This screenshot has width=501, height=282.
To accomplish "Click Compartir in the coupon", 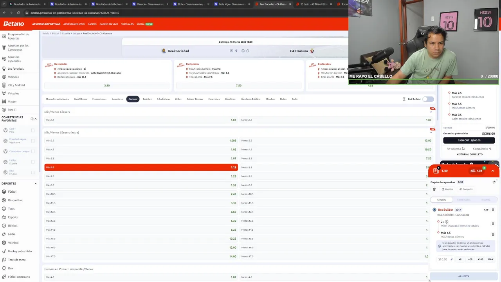I will tap(466, 189).
